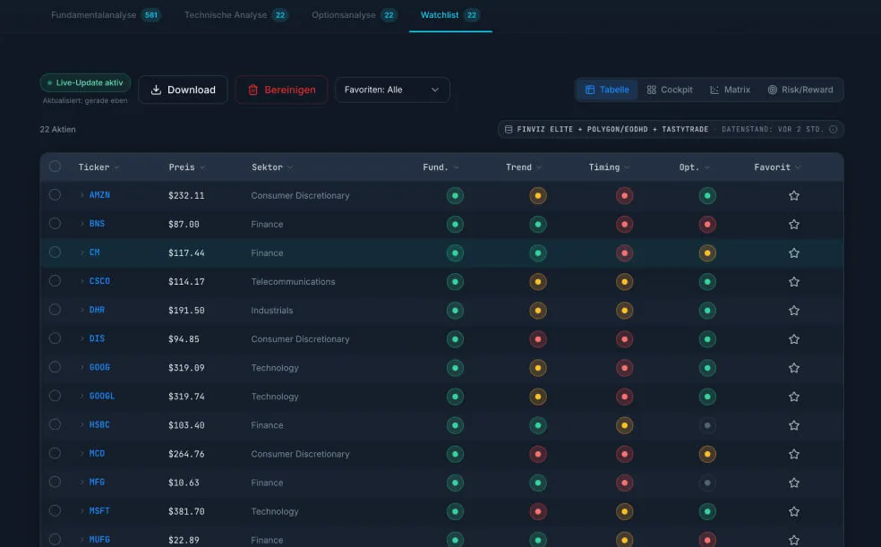Sort by the Opt. column header
The height and width of the screenshot is (547, 881).
(x=694, y=167)
